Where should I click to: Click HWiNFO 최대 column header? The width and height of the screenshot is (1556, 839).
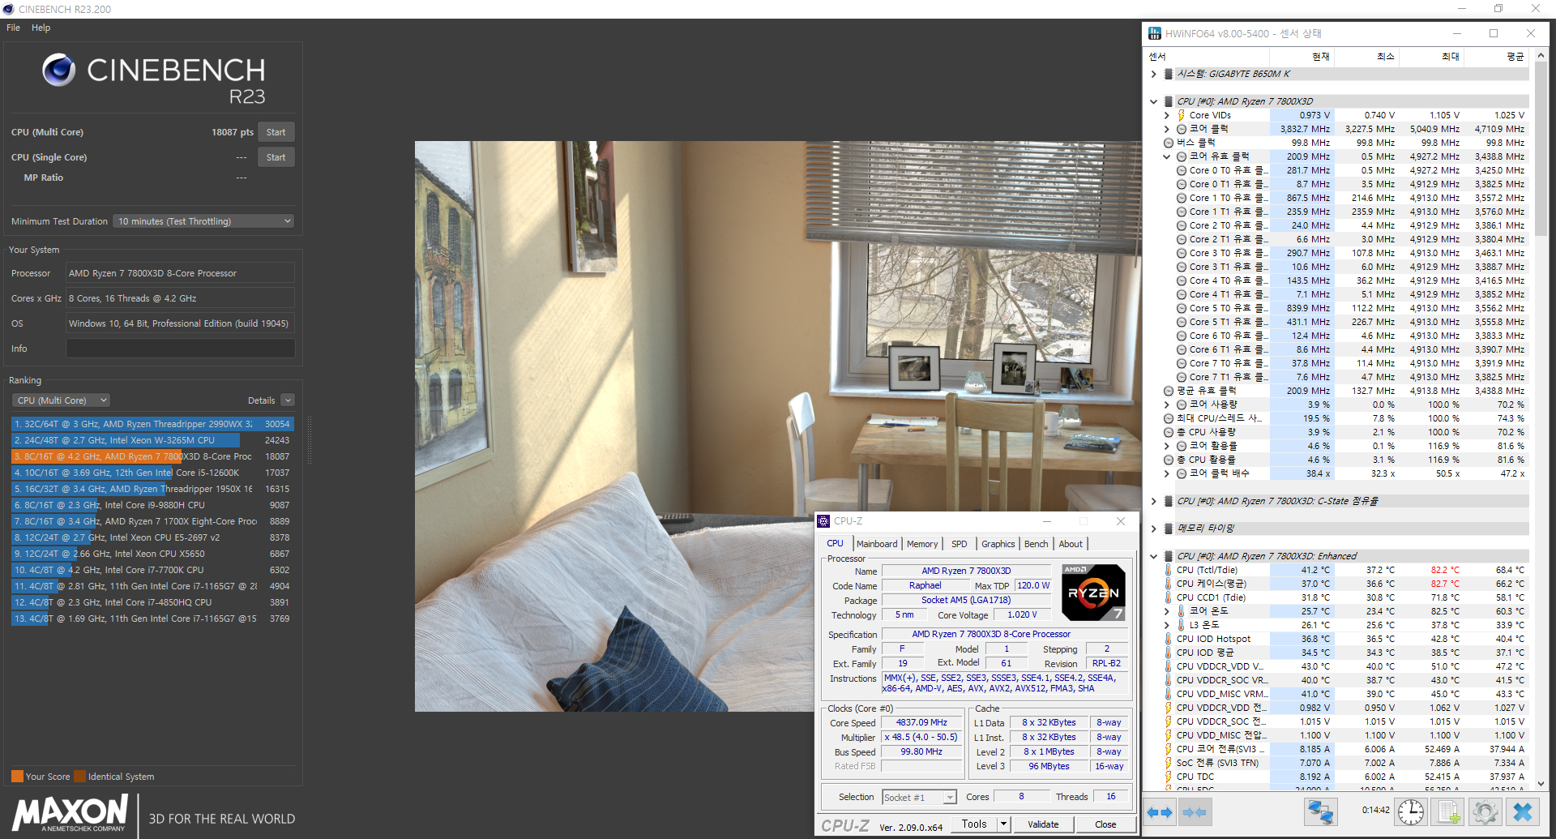[x=1432, y=56]
